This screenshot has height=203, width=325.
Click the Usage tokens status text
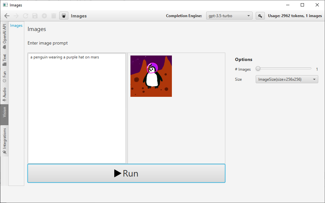295,16
